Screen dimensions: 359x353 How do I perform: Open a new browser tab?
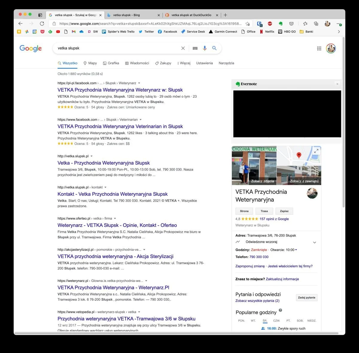point(225,15)
